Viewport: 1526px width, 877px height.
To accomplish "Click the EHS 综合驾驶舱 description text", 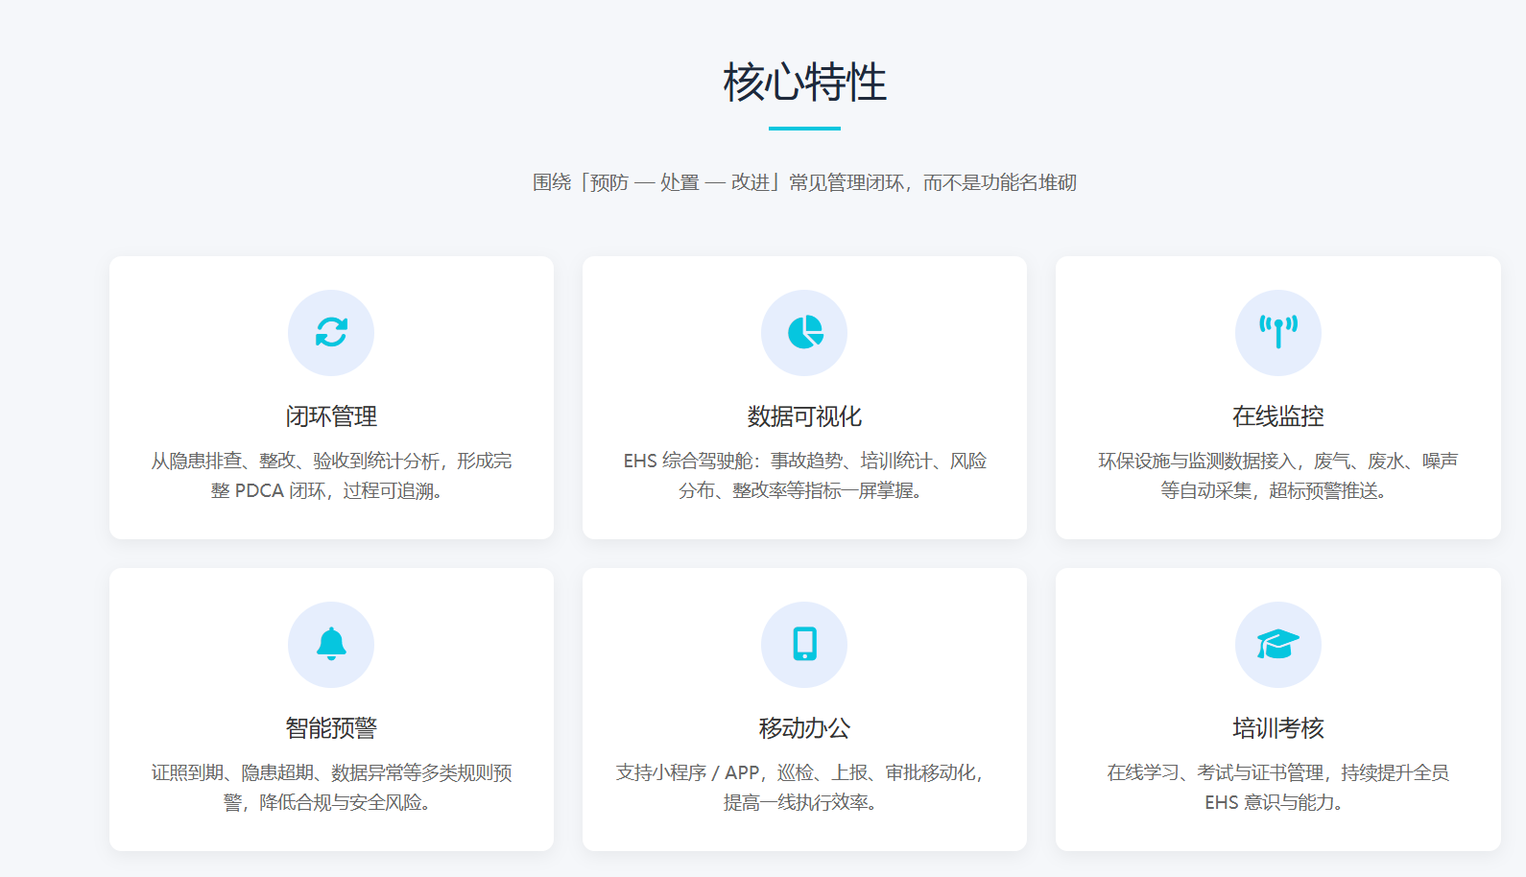I will tap(804, 476).
